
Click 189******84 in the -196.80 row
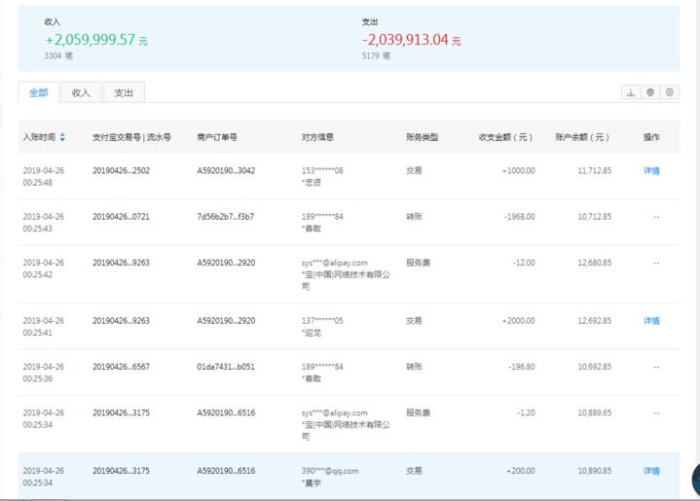[x=322, y=367]
